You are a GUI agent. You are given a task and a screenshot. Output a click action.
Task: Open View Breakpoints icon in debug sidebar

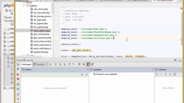(18, 74)
